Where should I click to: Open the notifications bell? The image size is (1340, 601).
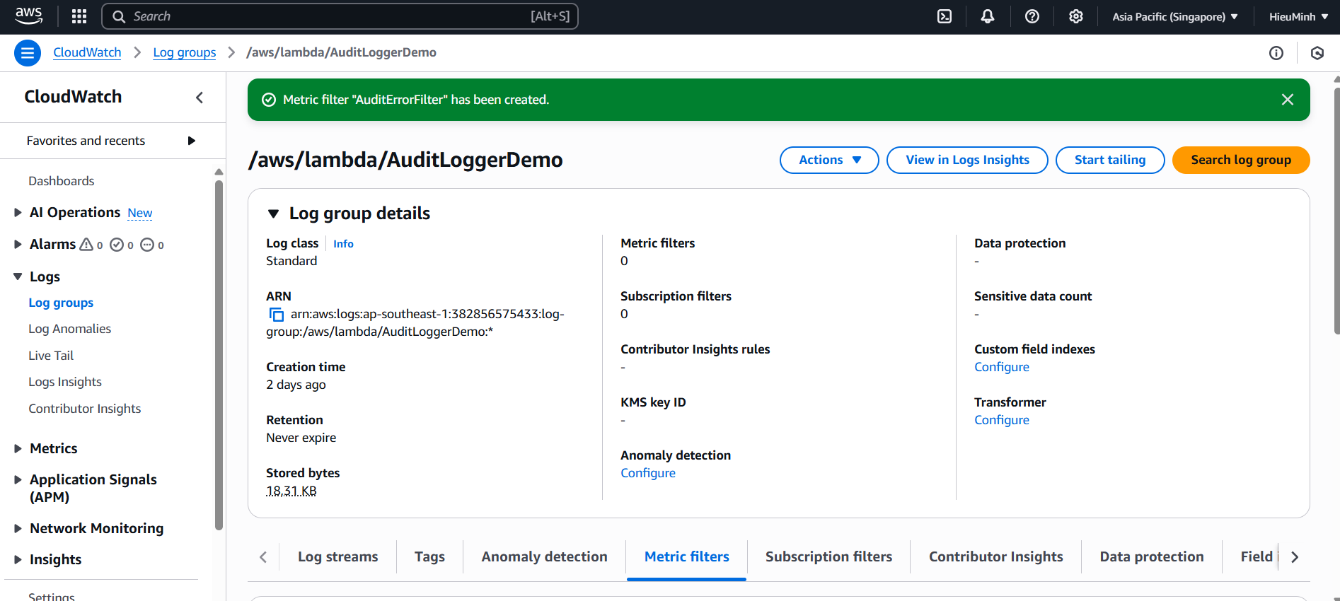(988, 16)
